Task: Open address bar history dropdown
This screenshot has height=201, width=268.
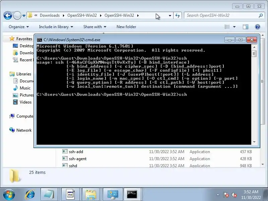Action: click(170, 15)
